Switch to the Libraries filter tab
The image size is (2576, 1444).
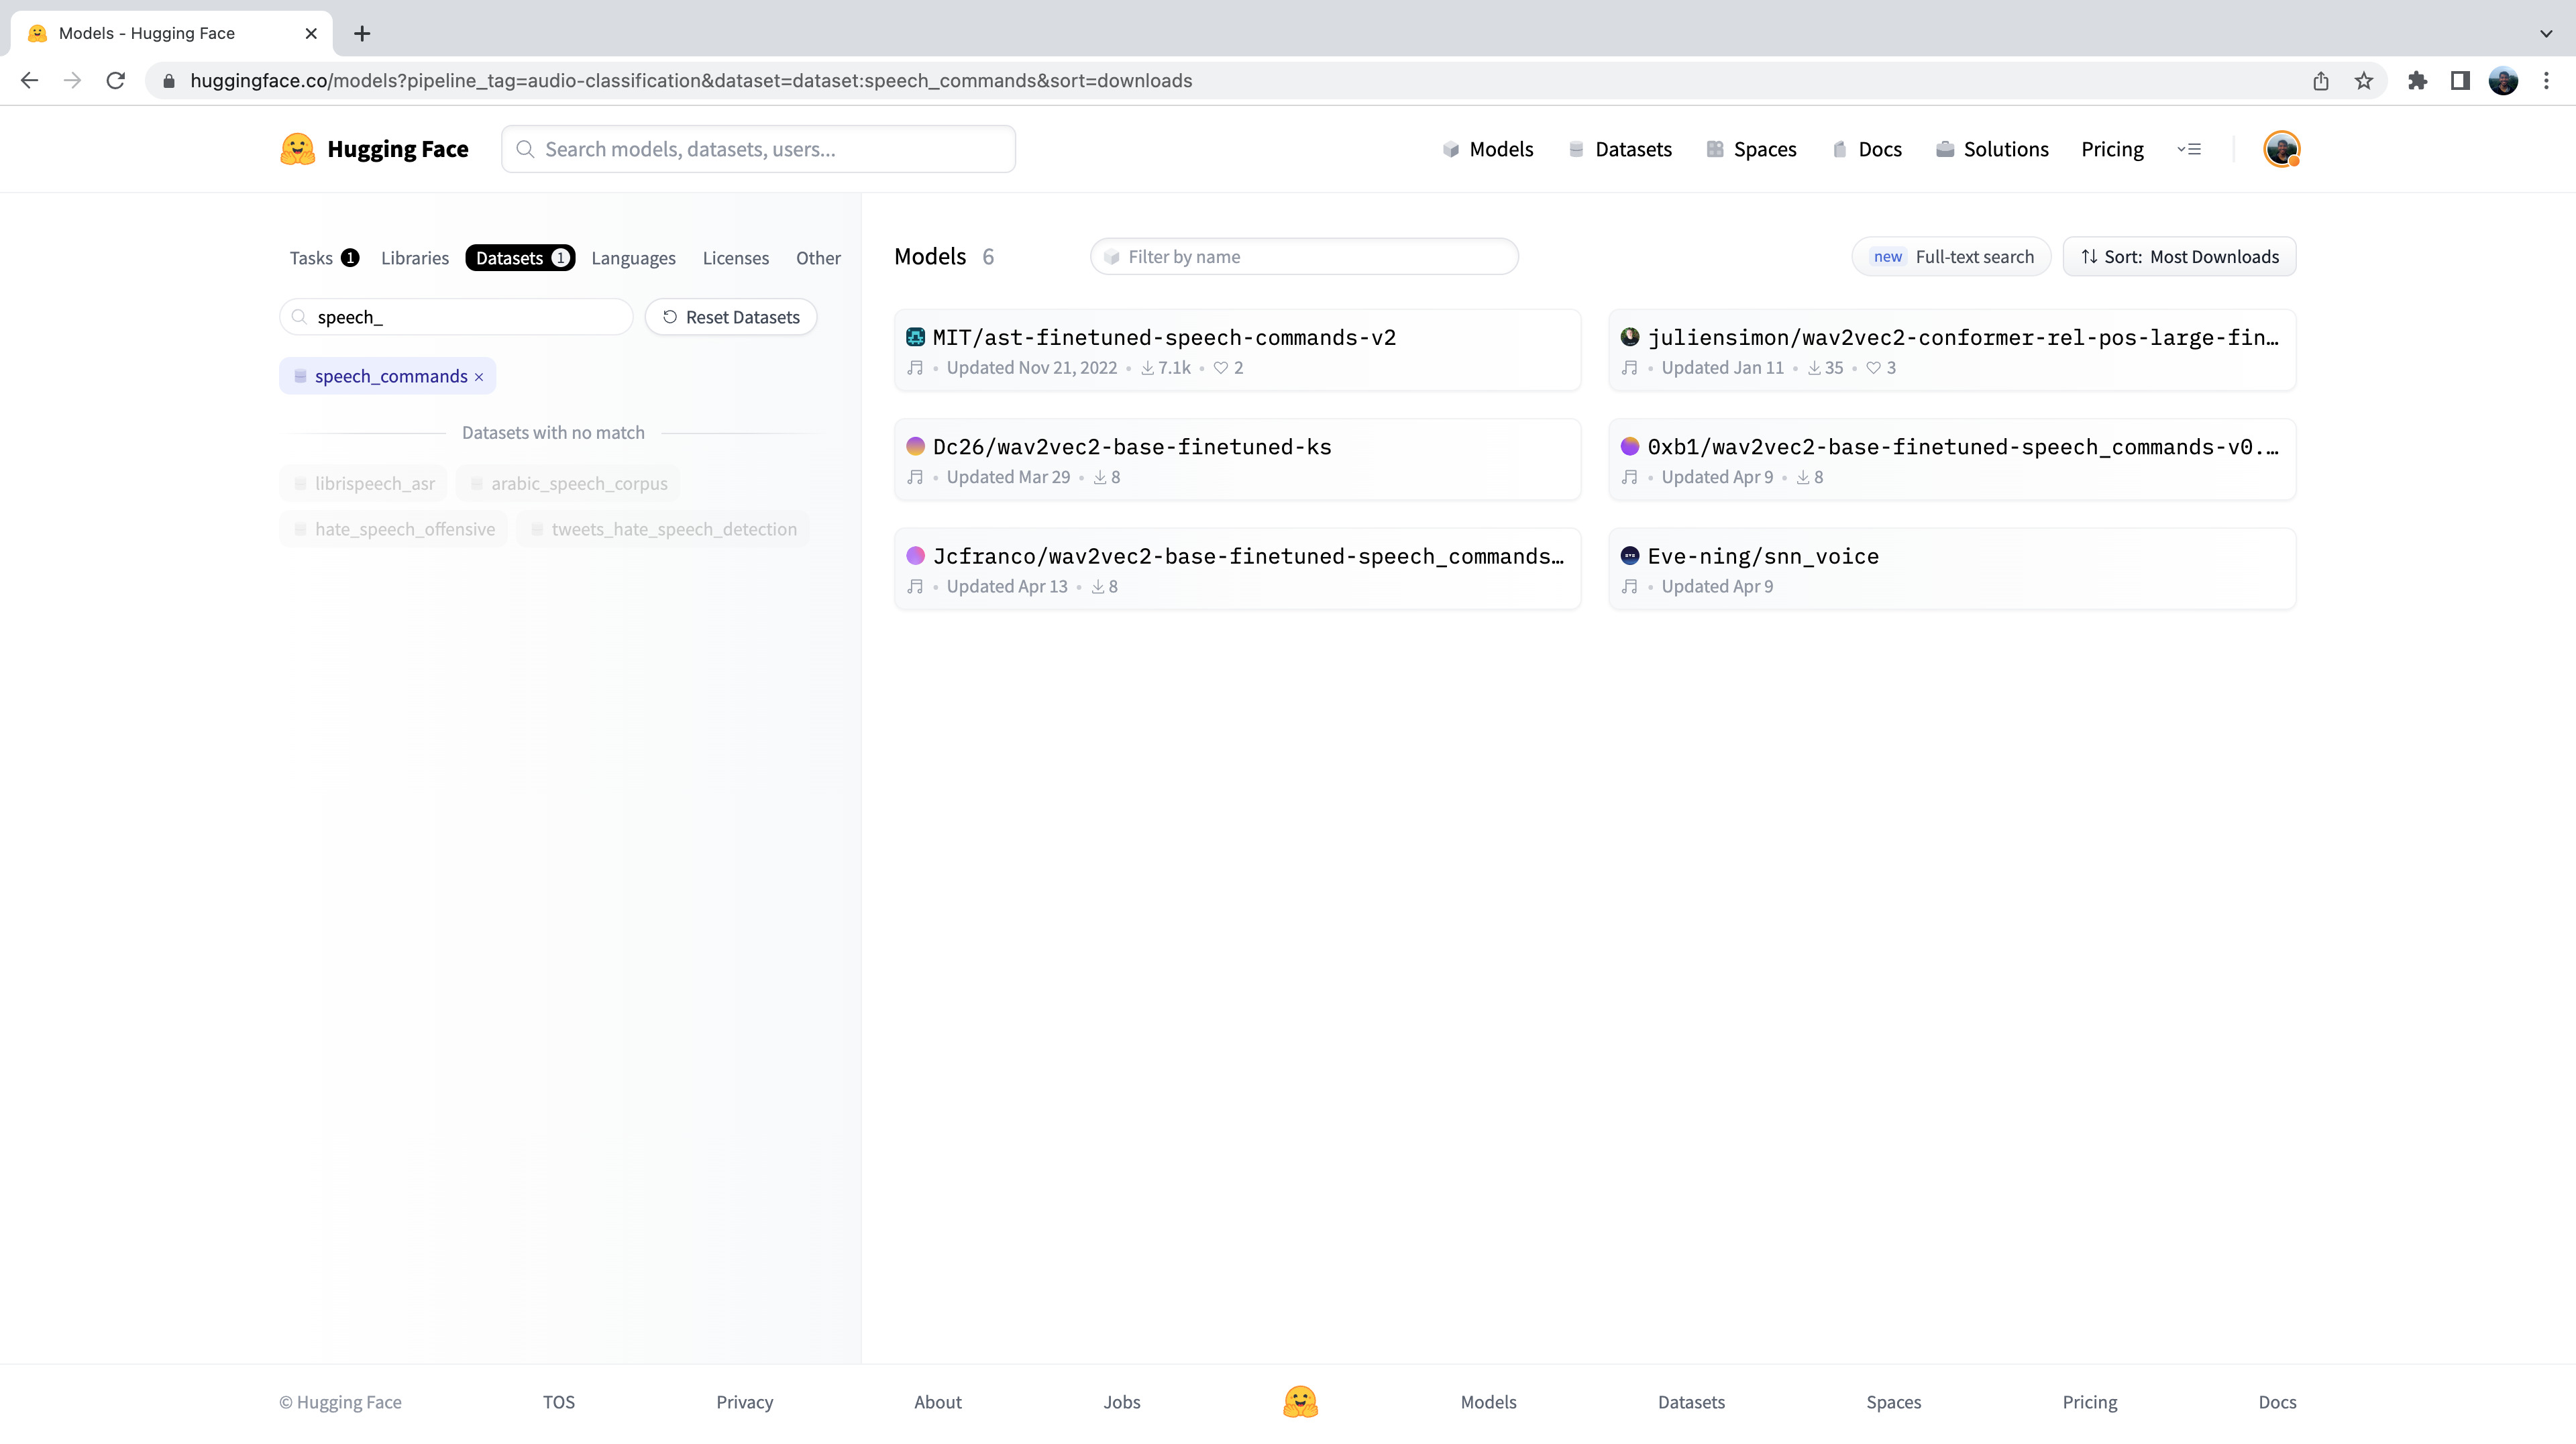pyautogui.click(x=414, y=258)
